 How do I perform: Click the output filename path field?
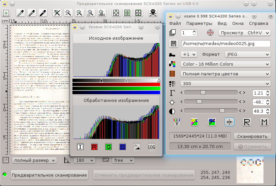[x=226, y=43]
